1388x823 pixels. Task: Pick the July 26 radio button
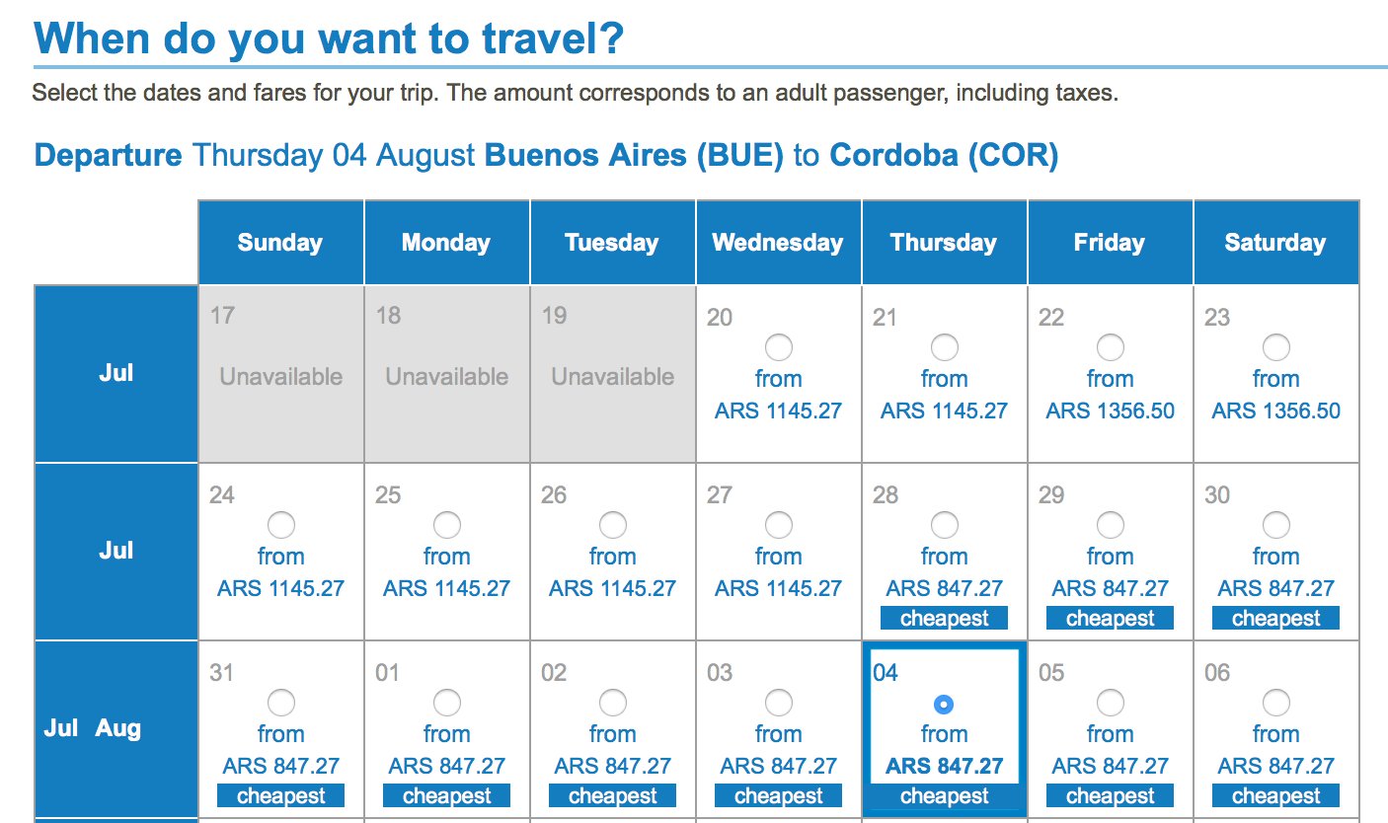coord(613,525)
